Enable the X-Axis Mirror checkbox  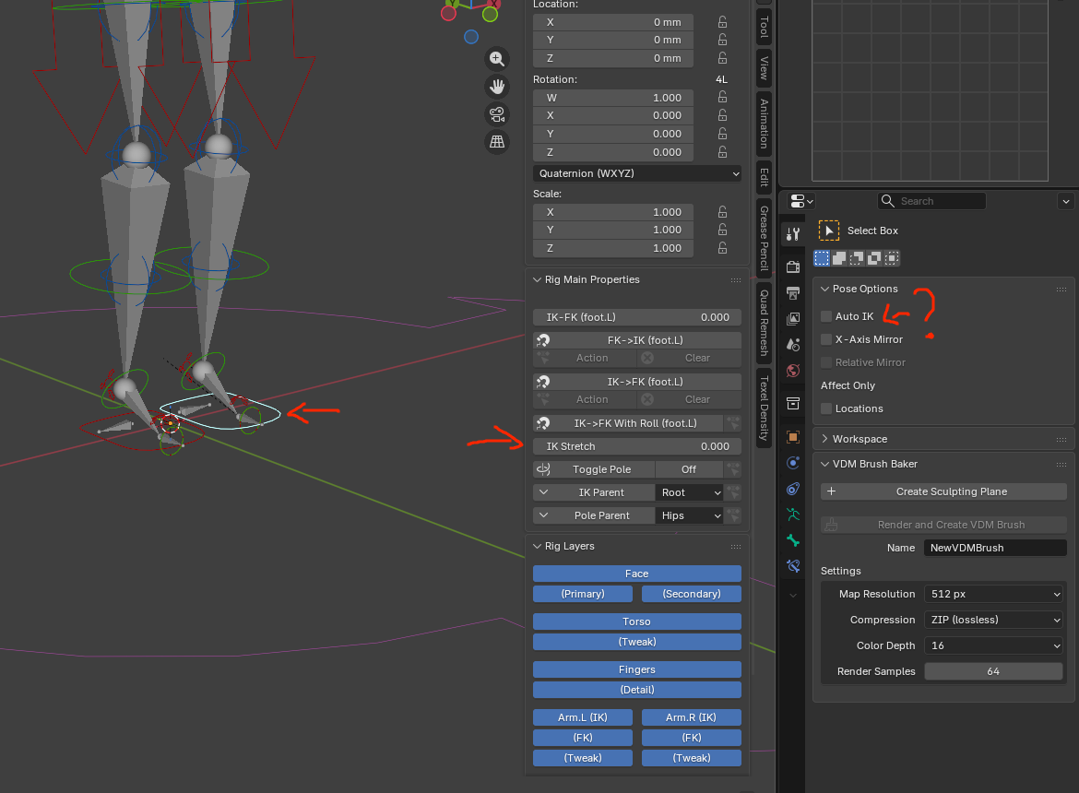point(826,339)
